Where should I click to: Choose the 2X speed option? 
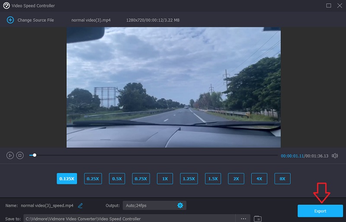[x=236, y=179]
